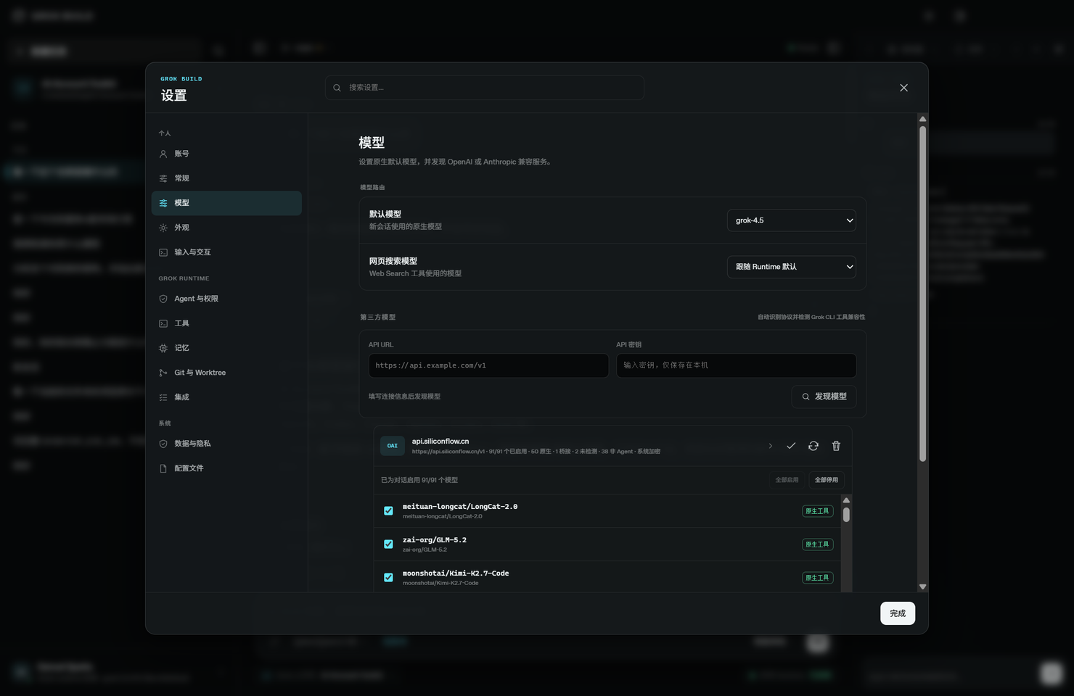Open the 工具 settings section

(226, 323)
